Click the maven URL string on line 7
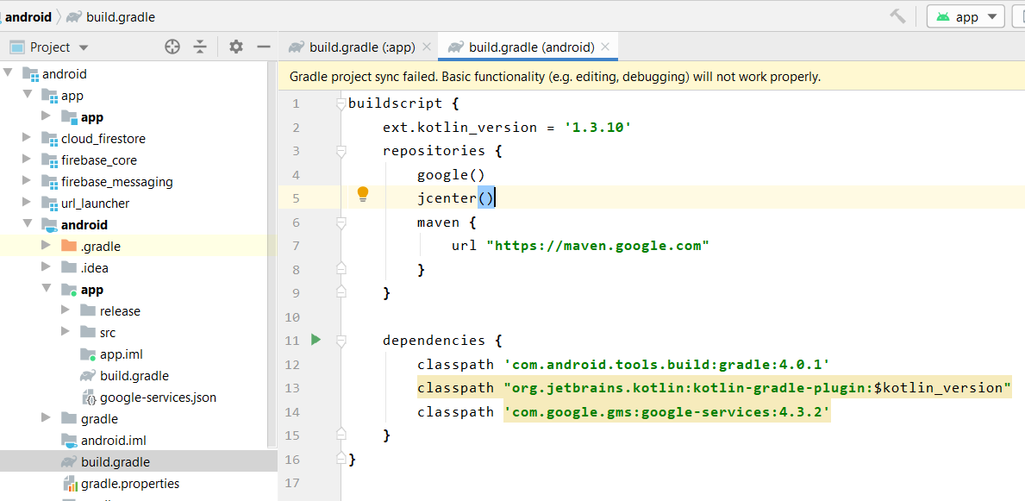Screen dimensions: 1025x501 (x=597, y=246)
